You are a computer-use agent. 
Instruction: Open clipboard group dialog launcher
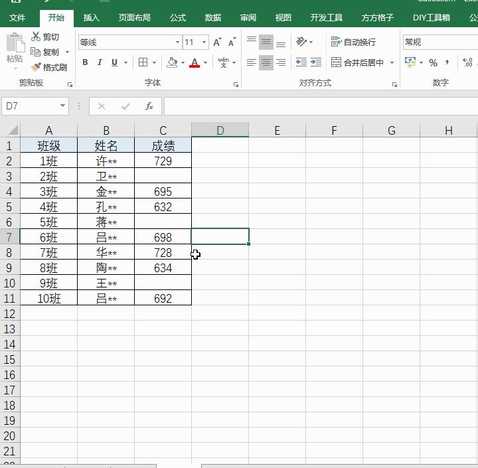[x=70, y=85]
